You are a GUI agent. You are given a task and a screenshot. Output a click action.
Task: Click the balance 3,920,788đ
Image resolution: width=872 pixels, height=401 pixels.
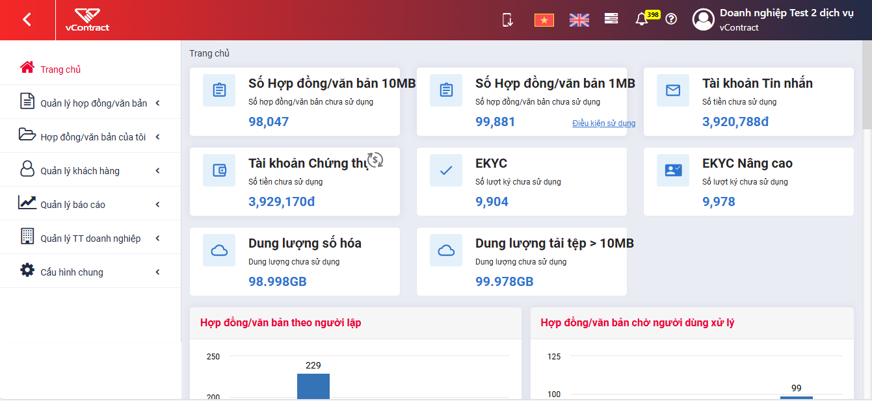pyautogui.click(x=736, y=122)
